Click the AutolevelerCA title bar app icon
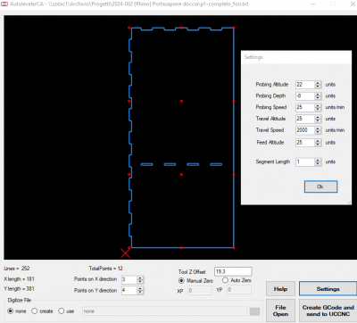 4,4
